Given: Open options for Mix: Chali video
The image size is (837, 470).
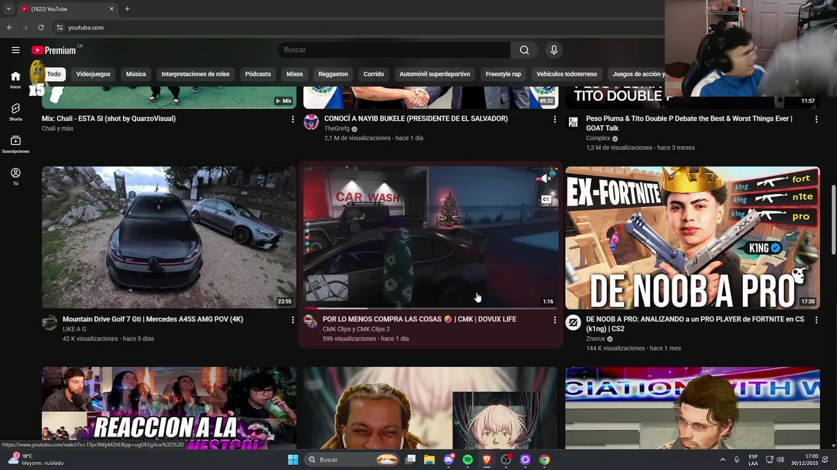Looking at the screenshot, I should [x=292, y=119].
